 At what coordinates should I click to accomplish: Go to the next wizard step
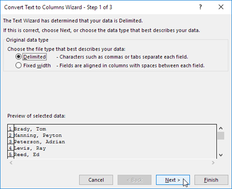pos(173,180)
